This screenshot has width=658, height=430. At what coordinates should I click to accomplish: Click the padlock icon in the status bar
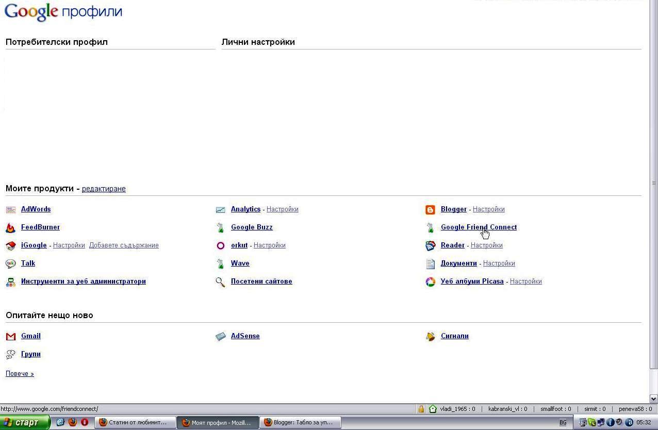click(421, 409)
